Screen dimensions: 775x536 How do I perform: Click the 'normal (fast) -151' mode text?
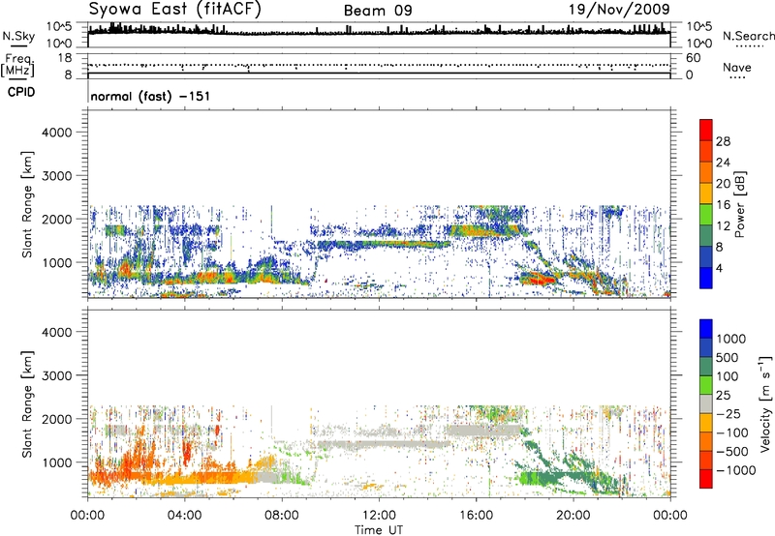[x=150, y=96]
